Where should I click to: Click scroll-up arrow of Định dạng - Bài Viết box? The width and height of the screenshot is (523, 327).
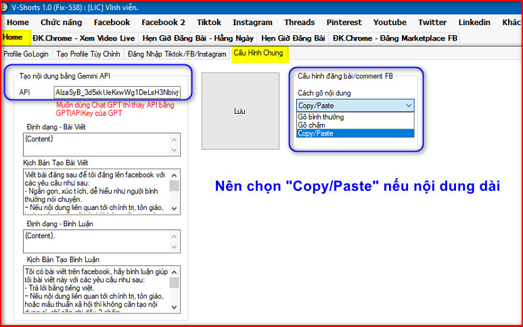coord(174,139)
